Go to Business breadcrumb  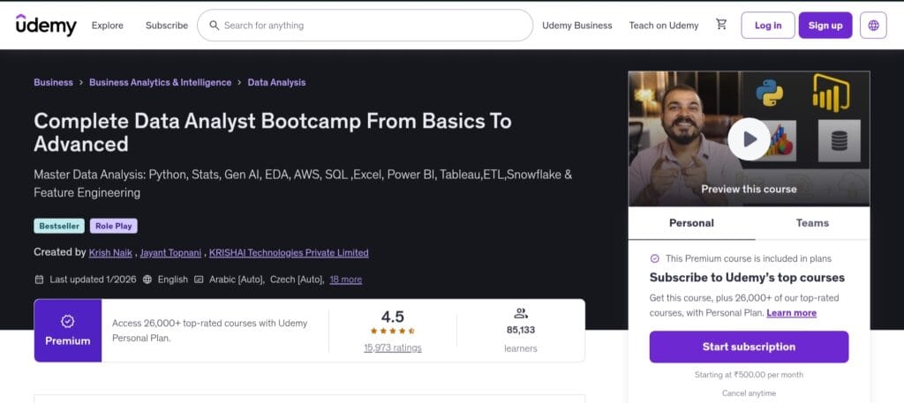tap(53, 82)
